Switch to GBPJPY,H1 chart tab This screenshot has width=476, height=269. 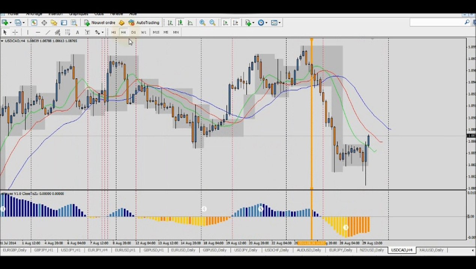pyautogui.click(x=43, y=250)
